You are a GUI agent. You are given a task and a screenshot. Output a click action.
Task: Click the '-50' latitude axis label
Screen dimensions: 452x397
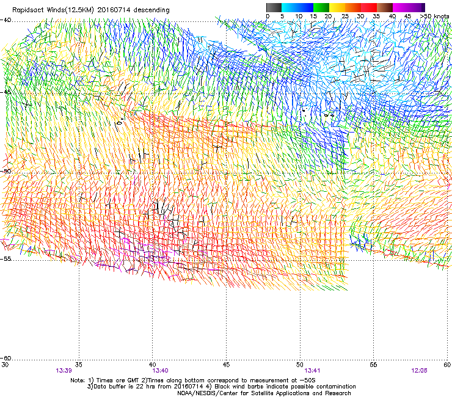pyautogui.click(x=5, y=171)
